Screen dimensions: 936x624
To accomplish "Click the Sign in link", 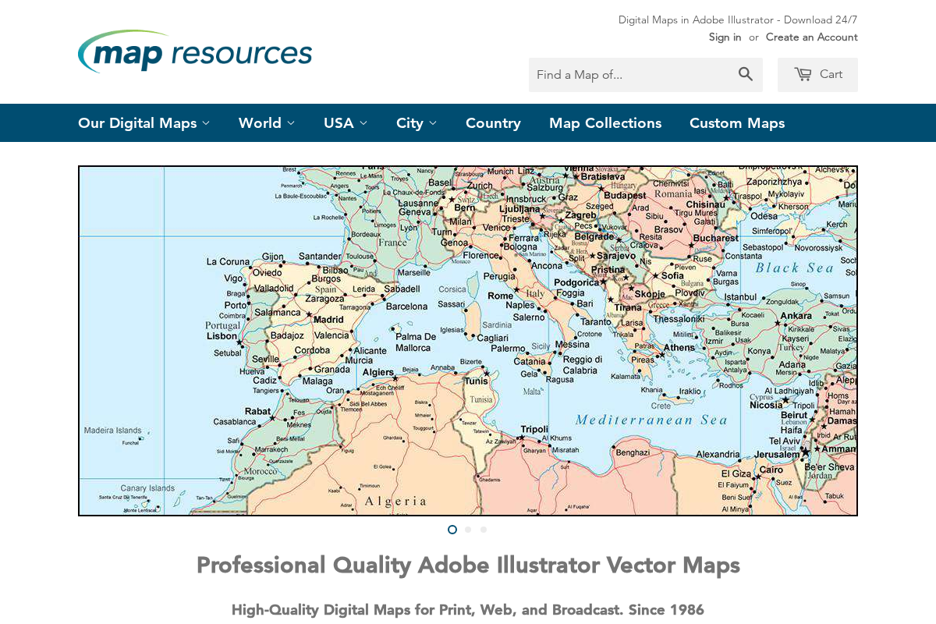I will [725, 37].
